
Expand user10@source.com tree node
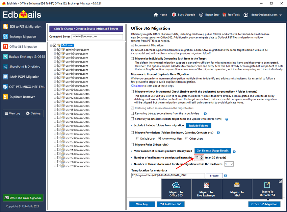tap(55, 90)
